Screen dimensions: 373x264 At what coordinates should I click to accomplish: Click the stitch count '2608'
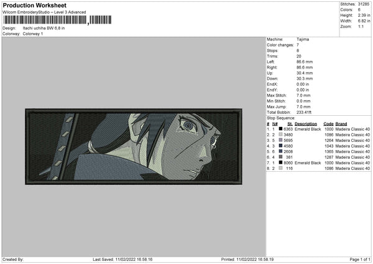pyautogui.click(x=288, y=151)
